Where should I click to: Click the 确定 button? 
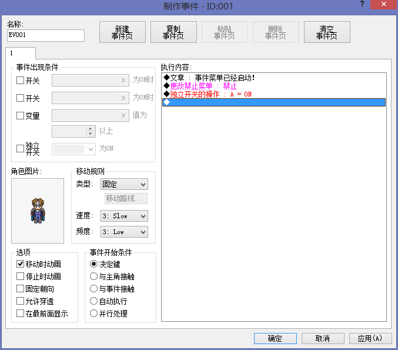275,339
